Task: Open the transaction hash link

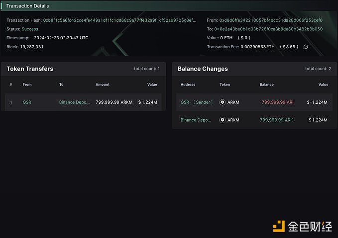Action: pyautogui.click(x=119, y=20)
